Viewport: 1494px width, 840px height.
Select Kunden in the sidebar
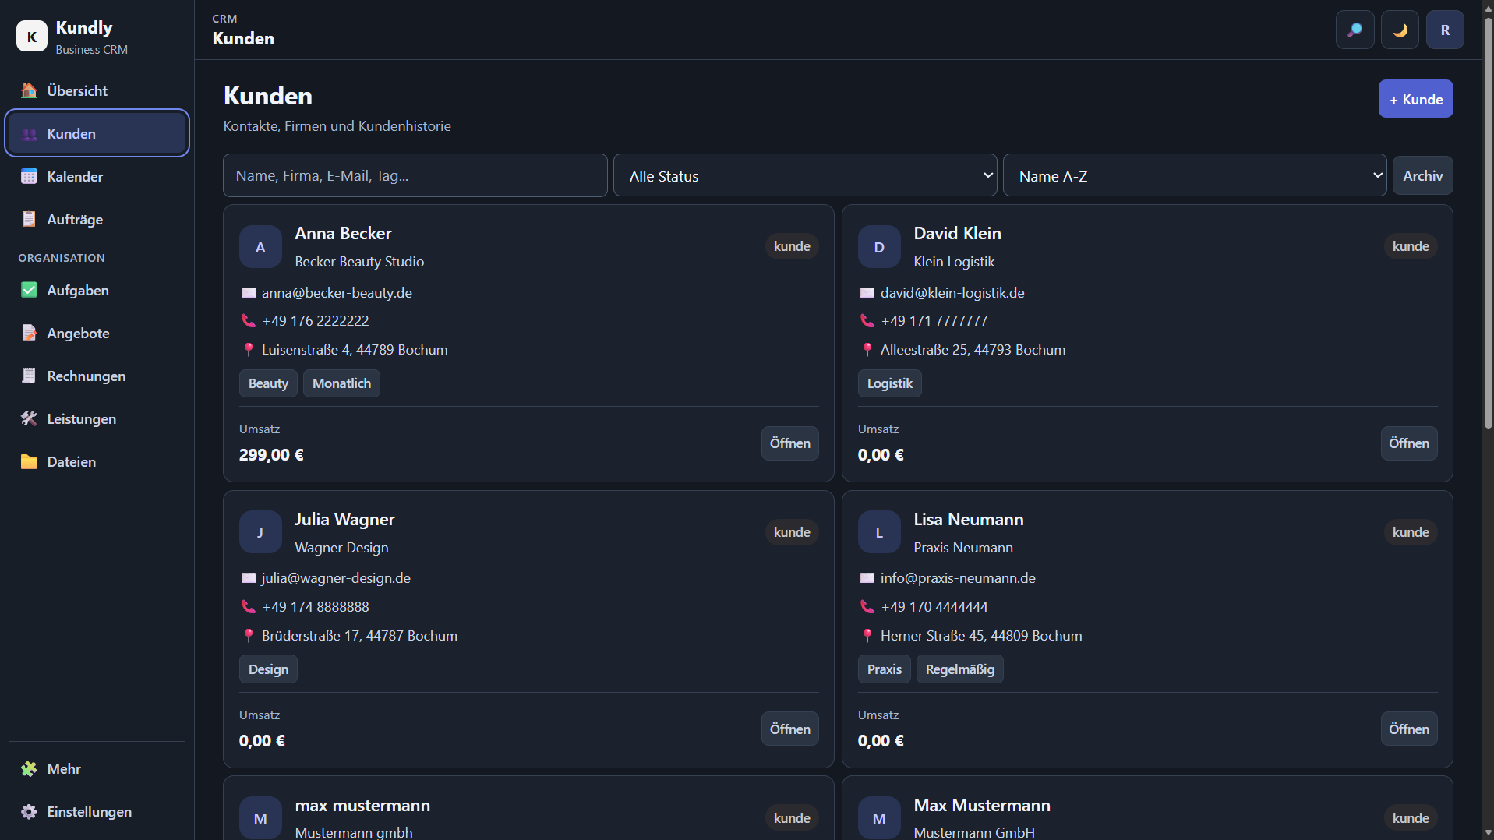[97, 133]
